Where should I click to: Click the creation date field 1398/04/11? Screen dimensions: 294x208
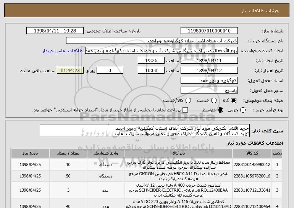209,61
